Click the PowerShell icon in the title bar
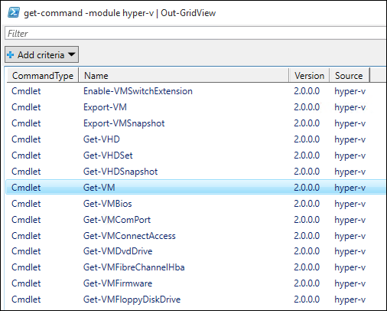Screen dimensions: 387x311 14,12
